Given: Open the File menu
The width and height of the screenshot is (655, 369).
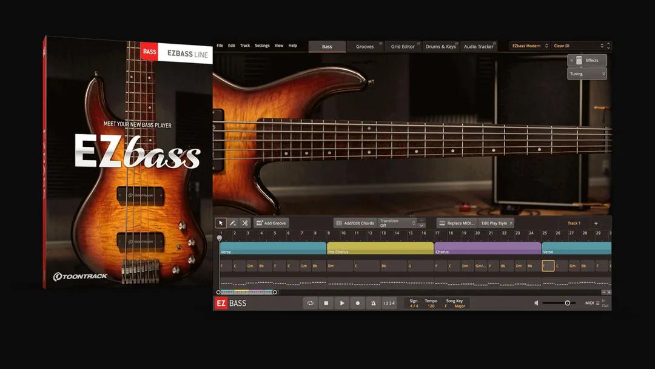Looking at the screenshot, I should (x=220, y=46).
